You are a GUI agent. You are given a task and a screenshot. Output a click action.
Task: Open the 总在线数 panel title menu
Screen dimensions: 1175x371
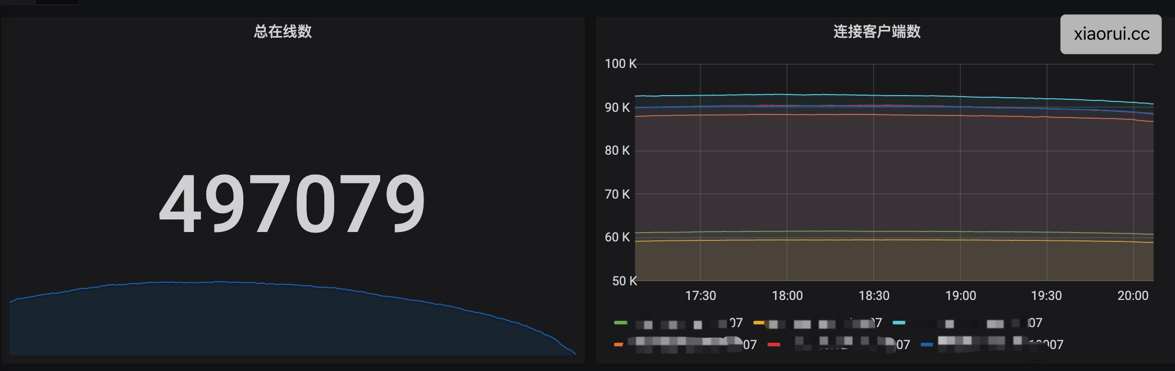(x=283, y=31)
